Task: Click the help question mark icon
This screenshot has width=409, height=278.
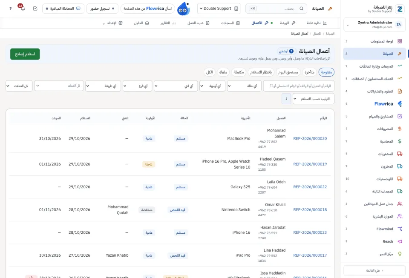Action: (10, 9)
